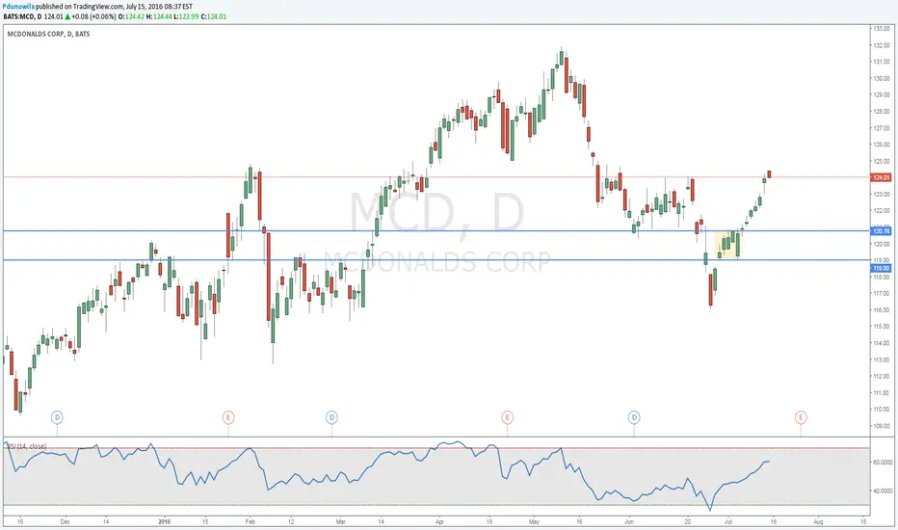Click the blue 119.00 price label
The image size is (898, 530).
click(x=881, y=268)
